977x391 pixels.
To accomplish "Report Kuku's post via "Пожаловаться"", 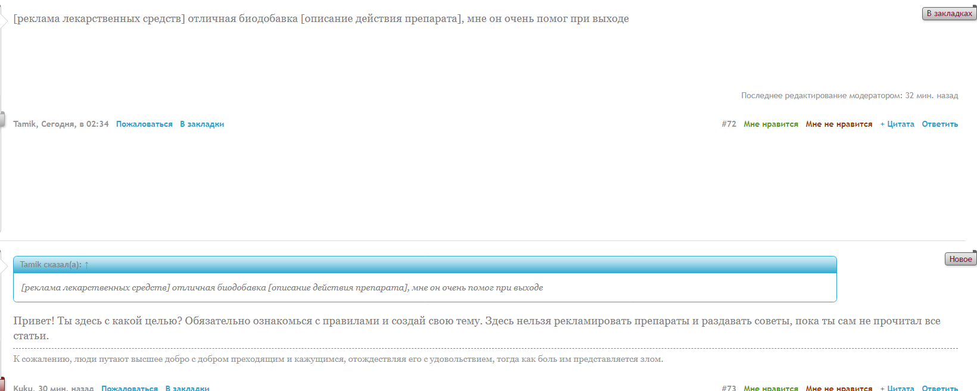I will point(129,388).
